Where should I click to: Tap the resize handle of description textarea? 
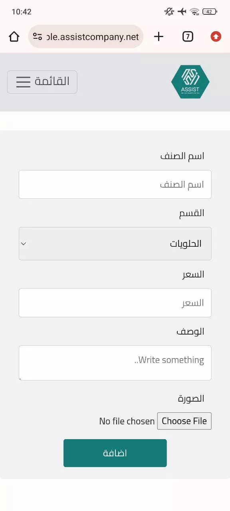(19, 379)
